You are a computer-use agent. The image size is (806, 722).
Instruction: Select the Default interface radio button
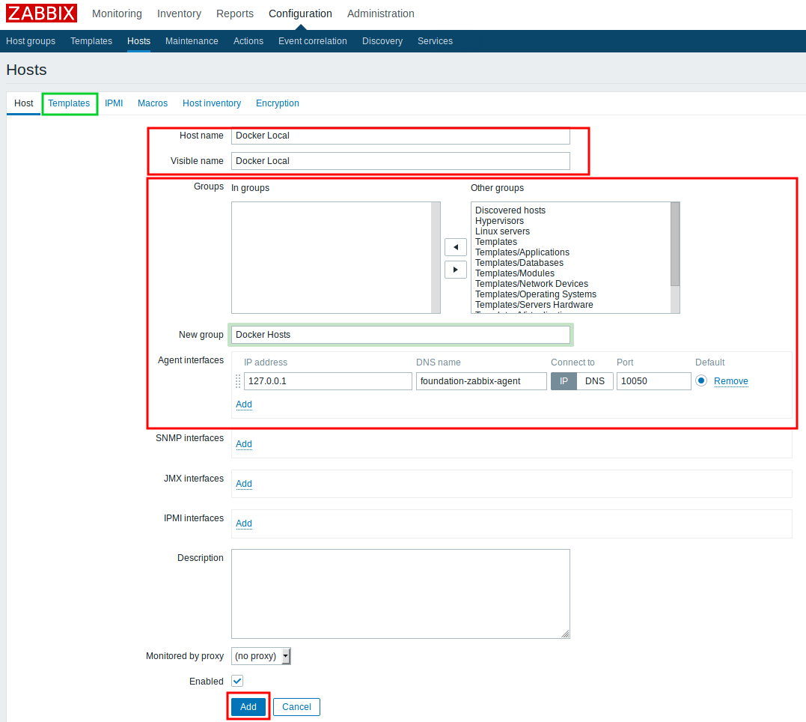point(701,380)
